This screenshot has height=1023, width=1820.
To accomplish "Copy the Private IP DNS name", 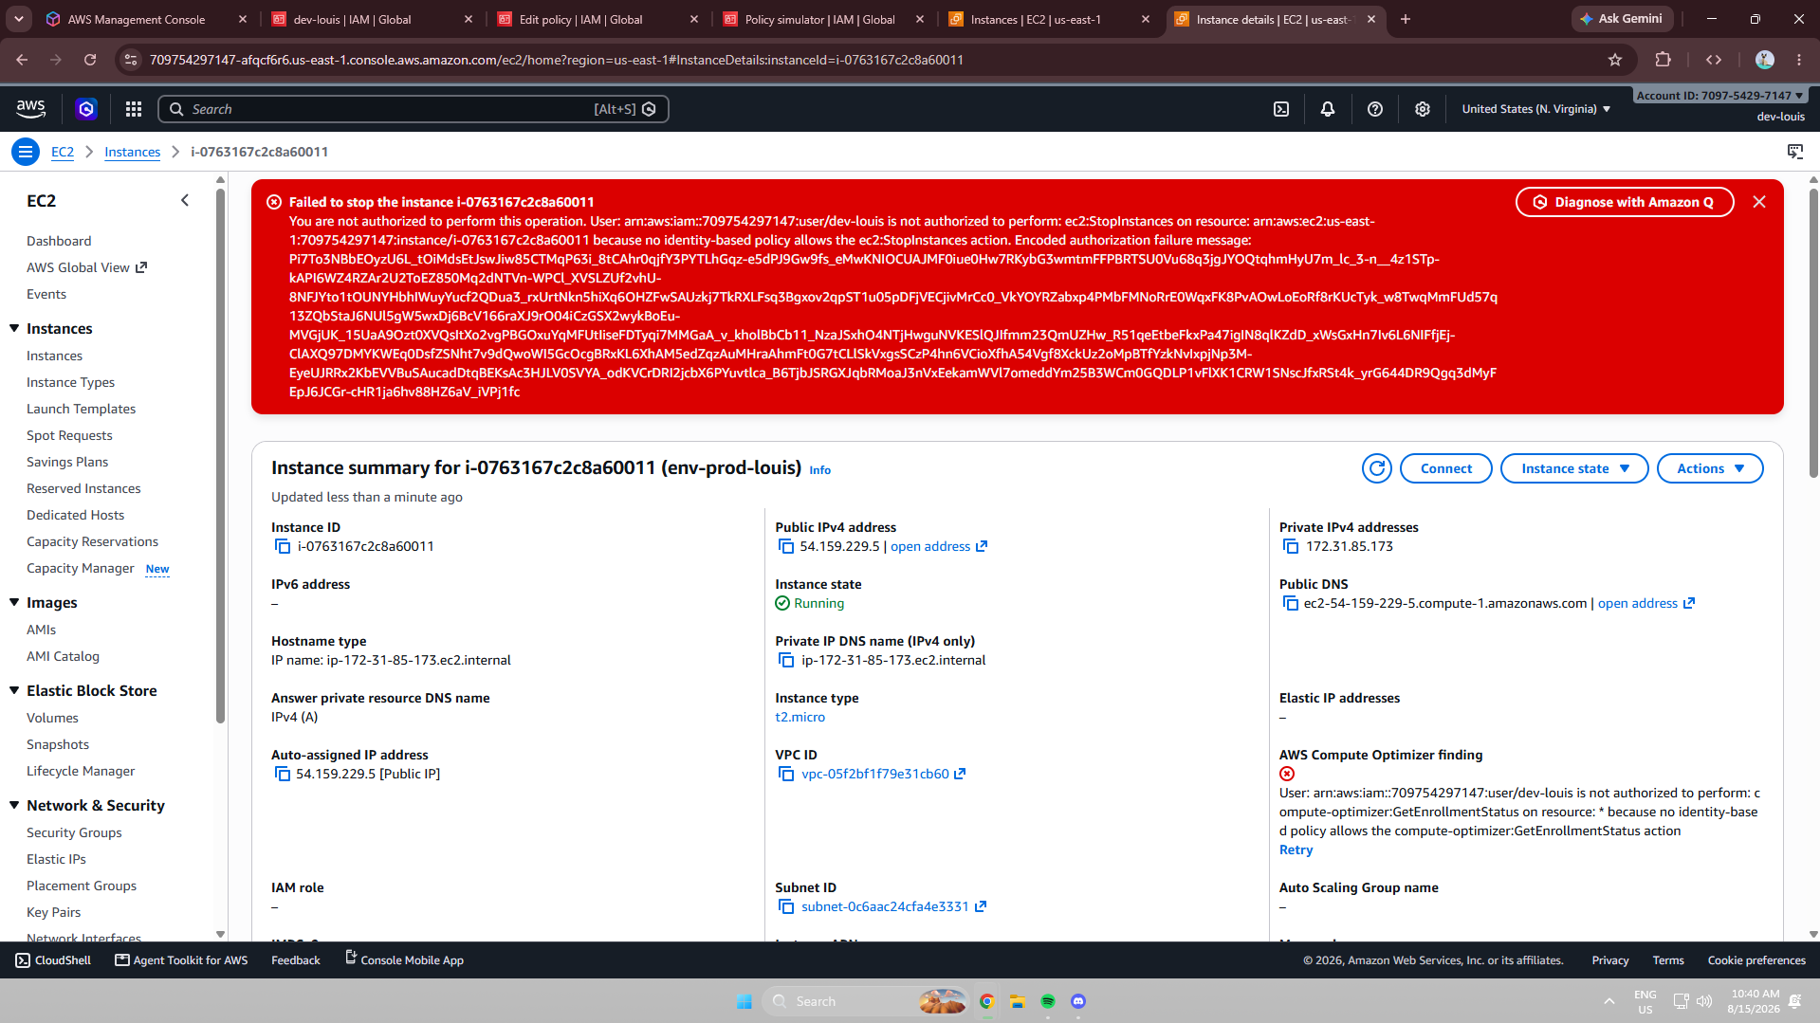I will tap(785, 660).
